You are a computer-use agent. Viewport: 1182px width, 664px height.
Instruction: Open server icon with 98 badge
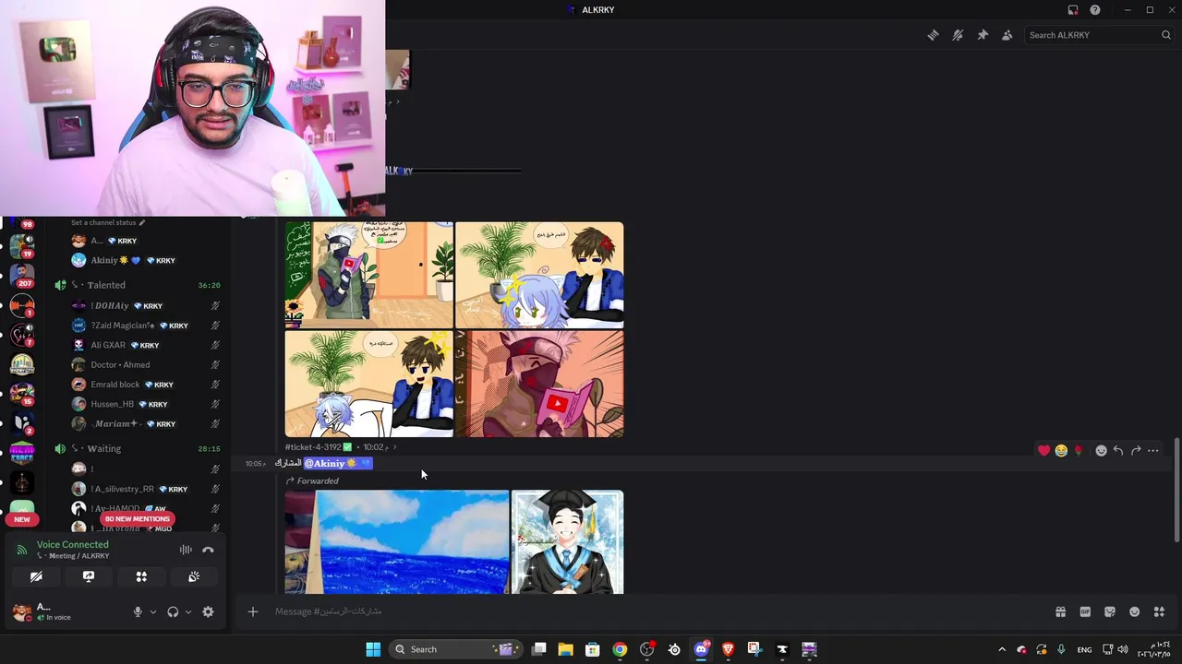[22, 222]
